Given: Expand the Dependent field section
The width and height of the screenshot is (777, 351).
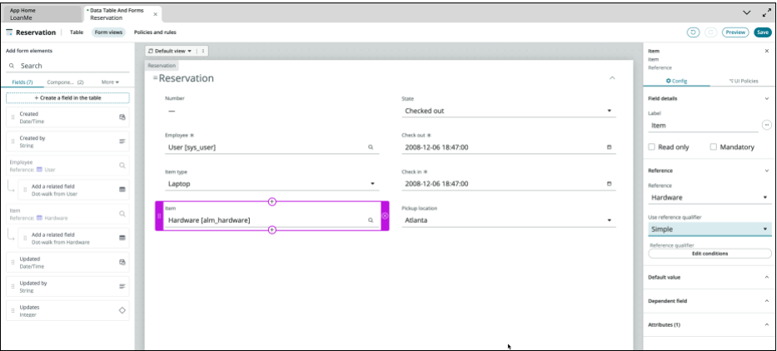Looking at the screenshot, I should (x=709, y=300).
